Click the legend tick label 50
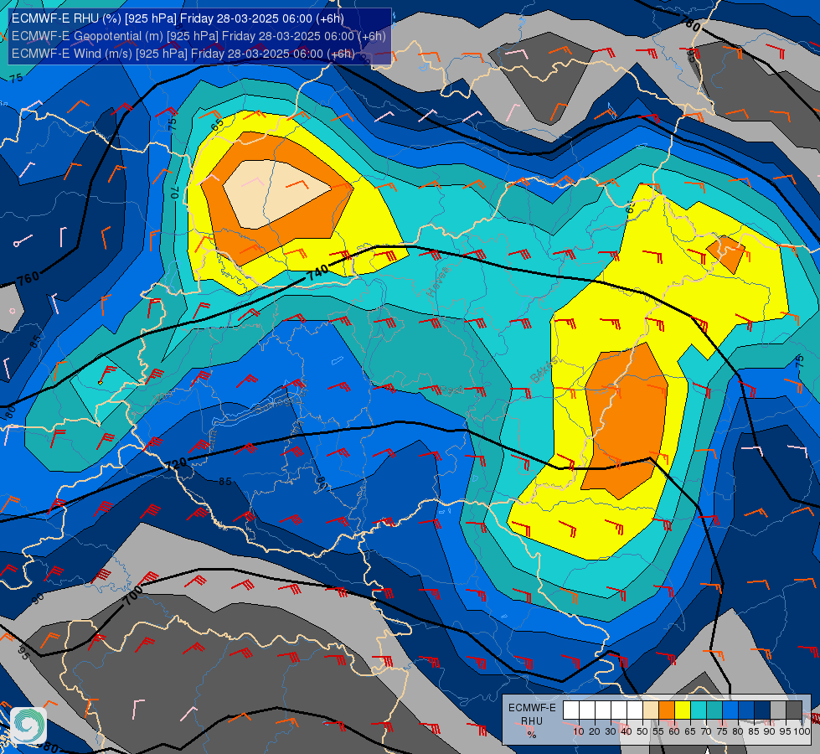This screenshot has height=754, width=820. [x=642, y=731]
